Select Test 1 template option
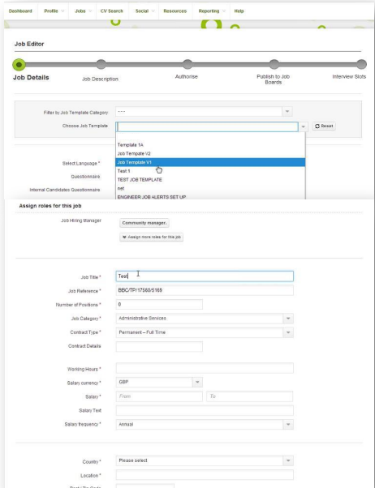This screenshot has height=488, width=375. tap(210, 171)
